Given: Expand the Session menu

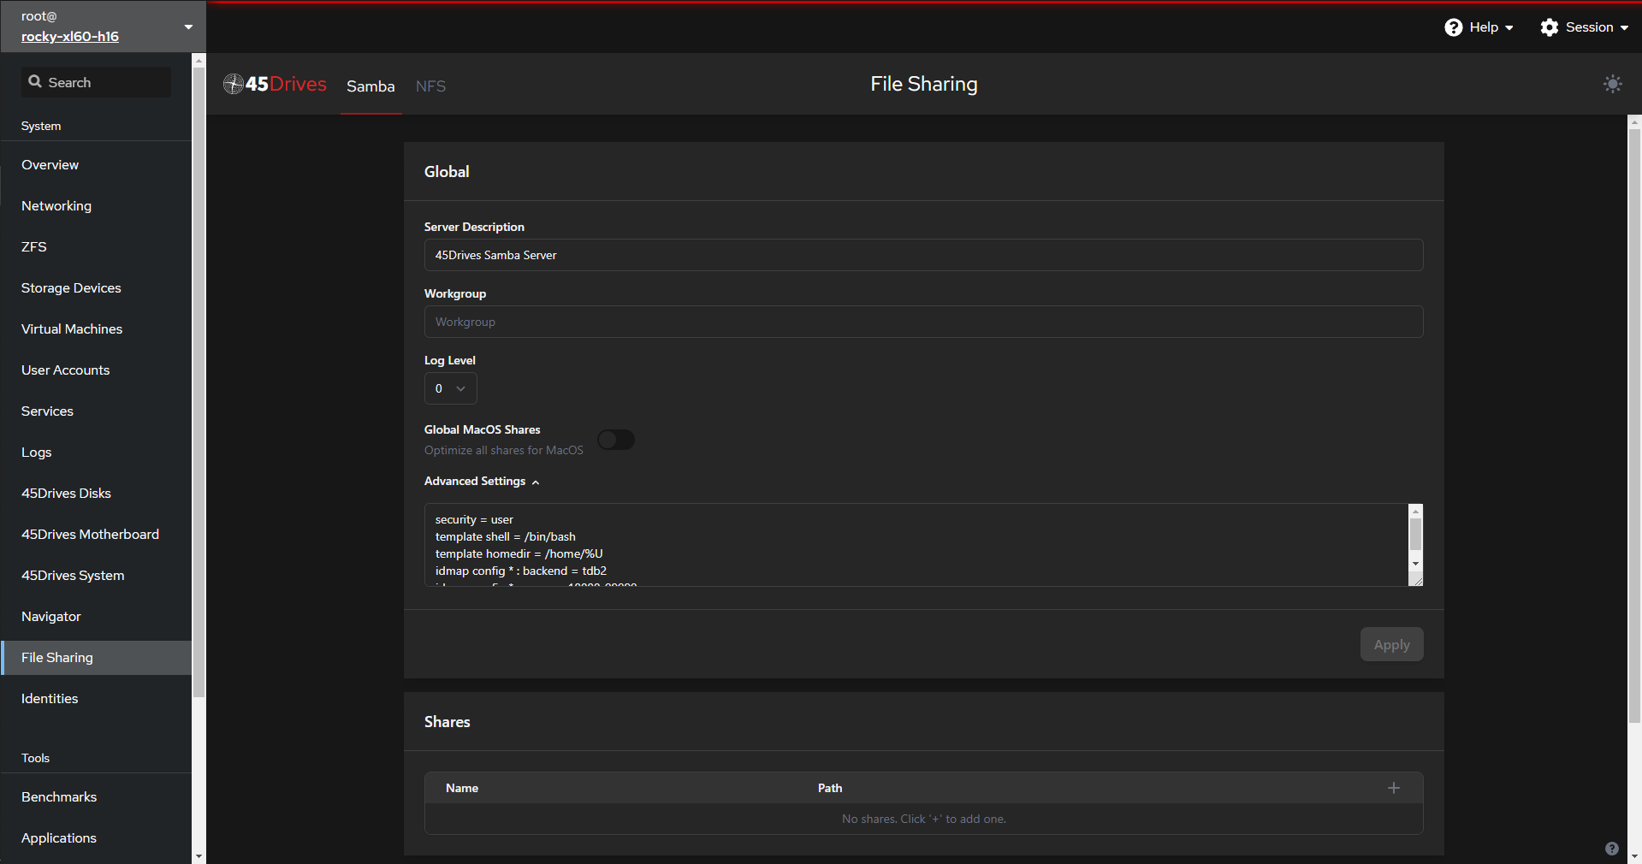Looking at the screenshot, I should click(1585, 27).
